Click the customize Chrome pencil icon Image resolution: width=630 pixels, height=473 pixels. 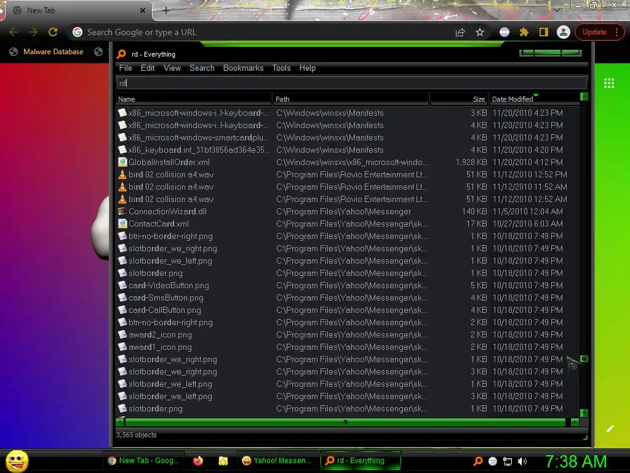610,429
